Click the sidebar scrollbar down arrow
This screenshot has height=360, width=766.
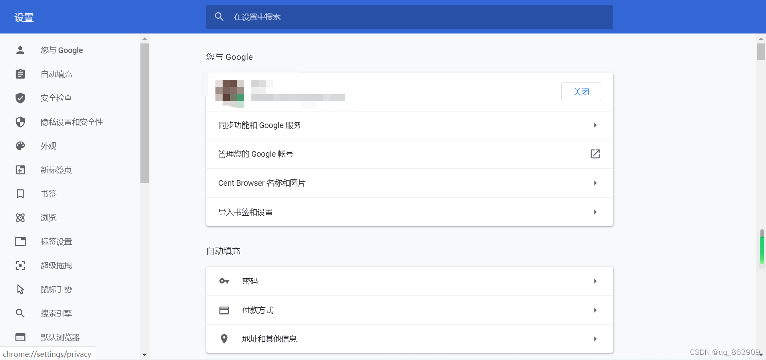click(x=144, y=354)
